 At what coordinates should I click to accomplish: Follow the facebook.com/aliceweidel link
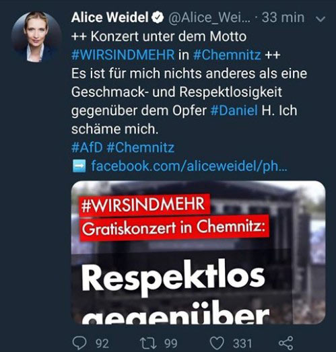[189, 166]
